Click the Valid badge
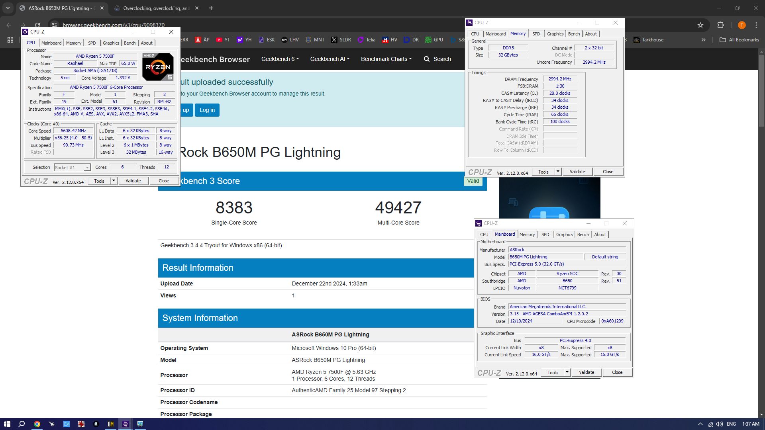The image size is (765, 430). click(x=473, y=181)
